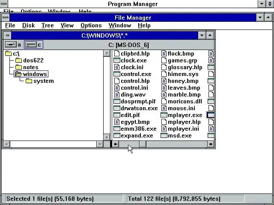274x205 pixels.
Task: Click the edit.pif program icon
Action: 117,115
